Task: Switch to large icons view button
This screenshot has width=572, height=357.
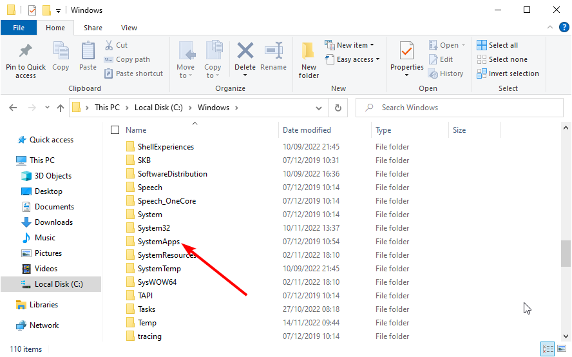Action: coord(562,349)
